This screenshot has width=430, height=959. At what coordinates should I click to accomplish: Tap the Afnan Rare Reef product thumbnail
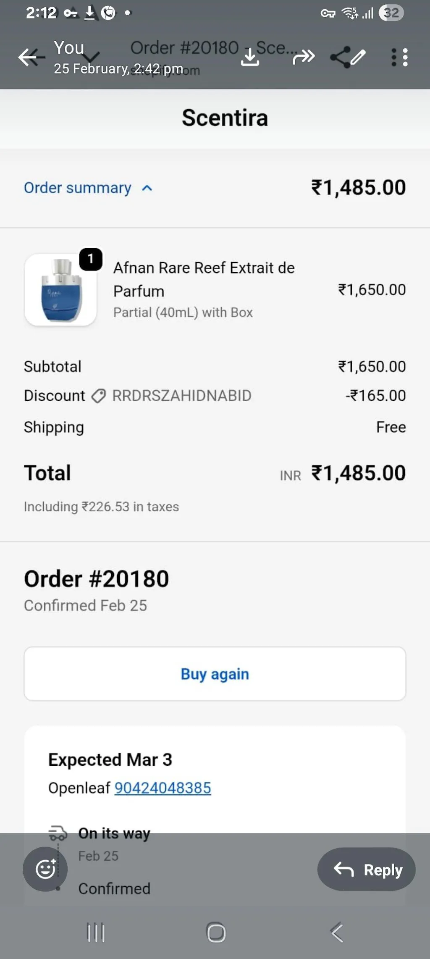60,290
